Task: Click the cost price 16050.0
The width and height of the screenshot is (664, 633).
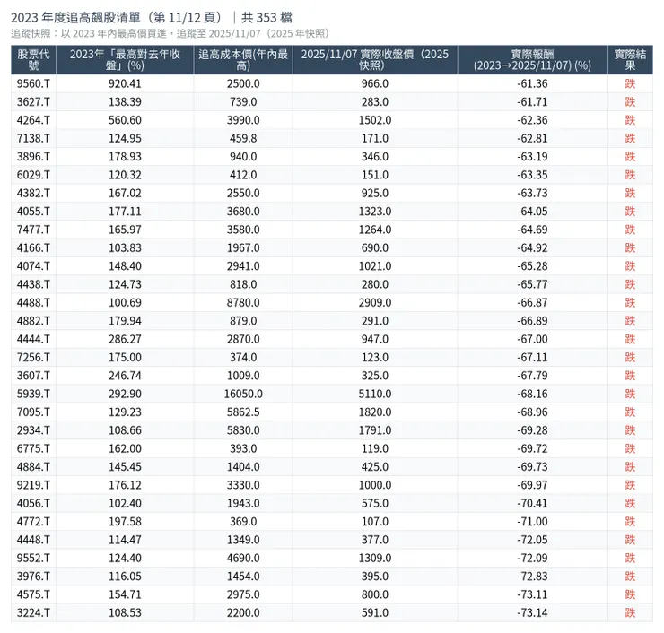Action: [x=243, y=394]
